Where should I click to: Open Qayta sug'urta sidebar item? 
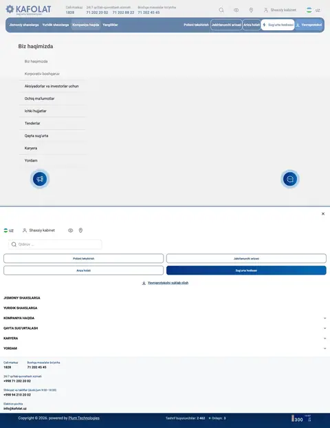36,136
